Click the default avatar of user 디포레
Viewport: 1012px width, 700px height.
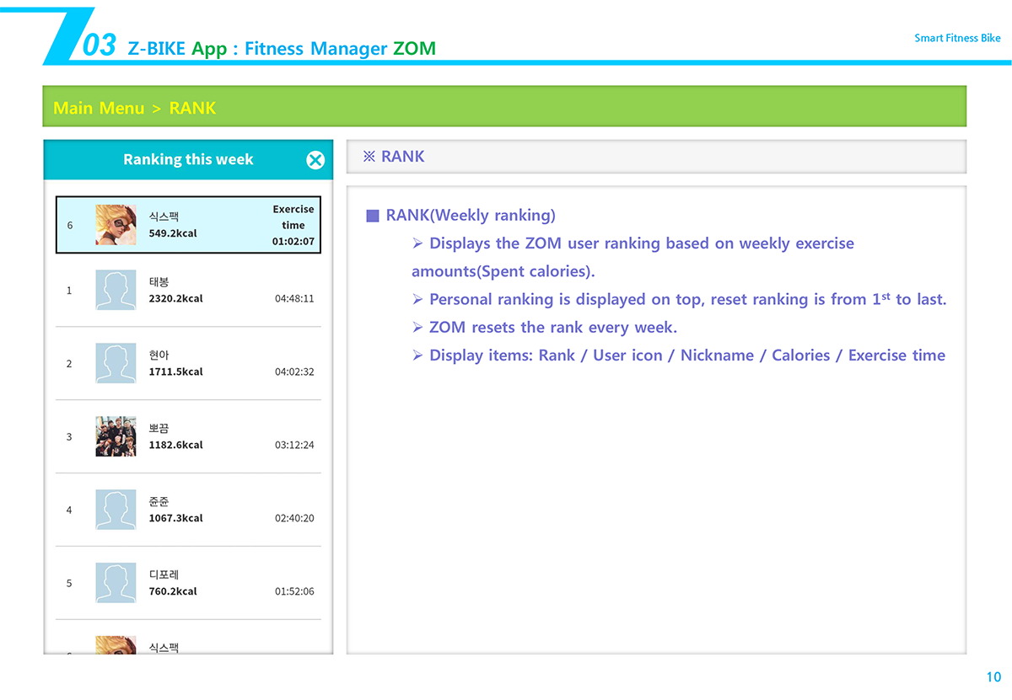[116, 583]
